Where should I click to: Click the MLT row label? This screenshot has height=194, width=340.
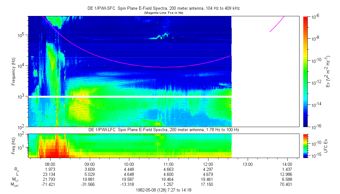tap(14, 179)
